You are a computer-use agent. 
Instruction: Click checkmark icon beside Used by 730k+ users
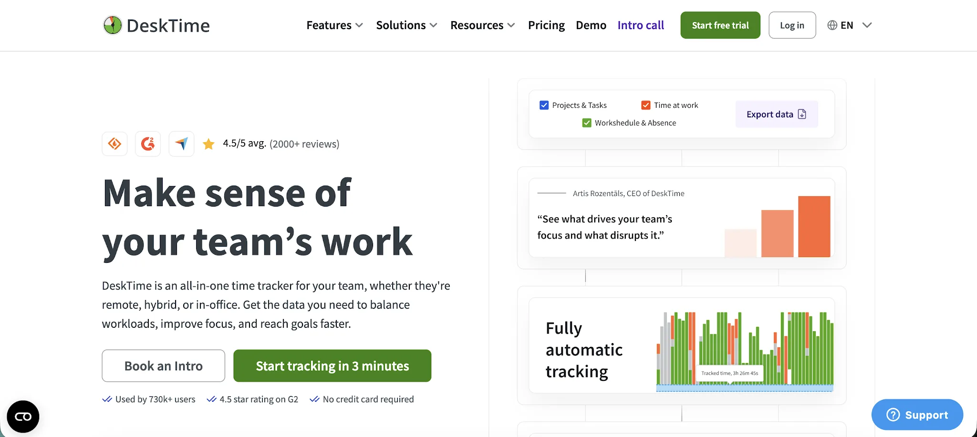click(107, 399)
